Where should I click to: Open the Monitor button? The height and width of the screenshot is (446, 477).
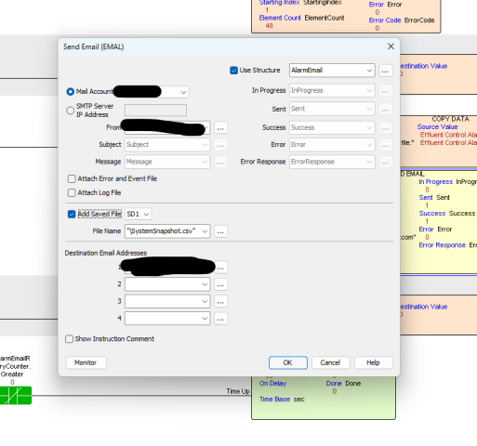pyautogui.click(x=86, y=362)
